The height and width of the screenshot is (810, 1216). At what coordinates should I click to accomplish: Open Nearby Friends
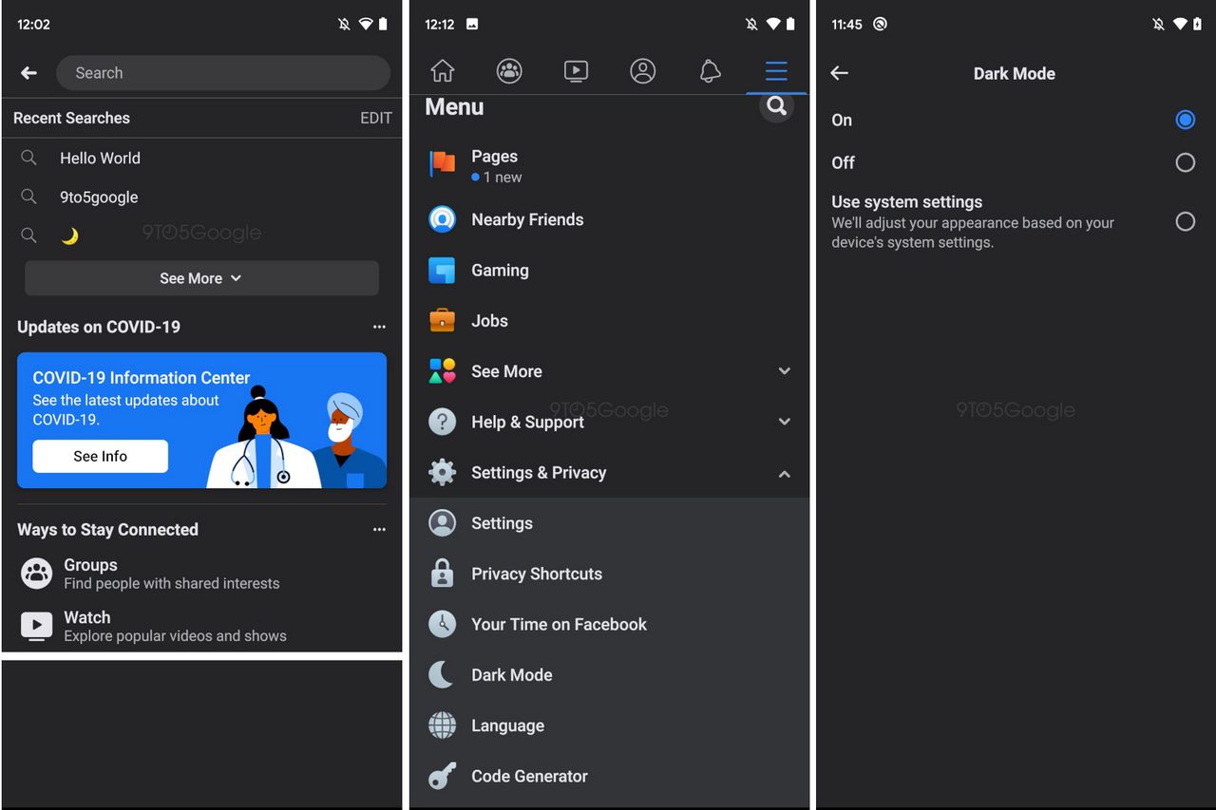(x=527, y=219)
